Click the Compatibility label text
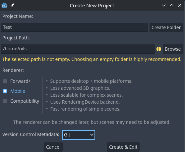This screenshot has width=185, height=152. (x=25, y=101)
